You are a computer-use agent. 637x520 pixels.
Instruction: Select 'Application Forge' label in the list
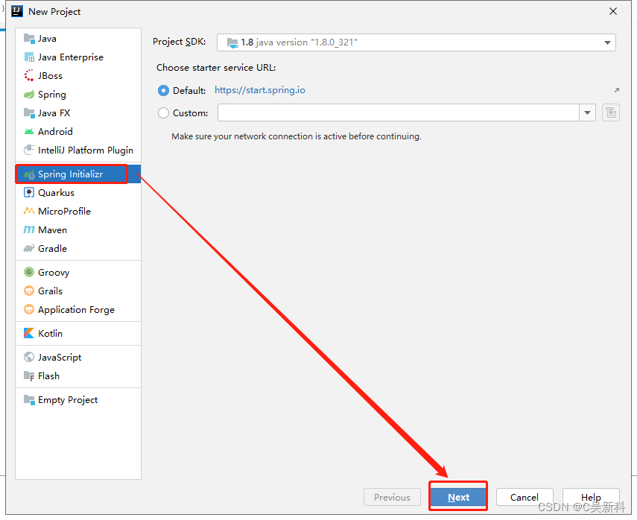77,310
